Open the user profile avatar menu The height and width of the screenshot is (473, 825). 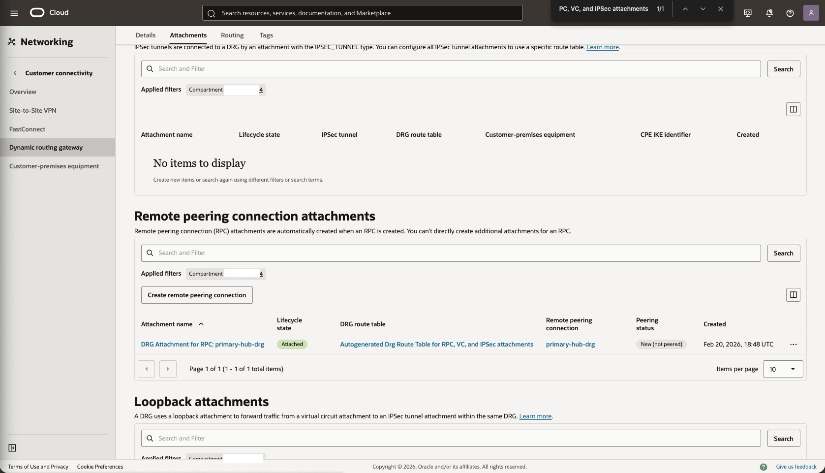811,13
